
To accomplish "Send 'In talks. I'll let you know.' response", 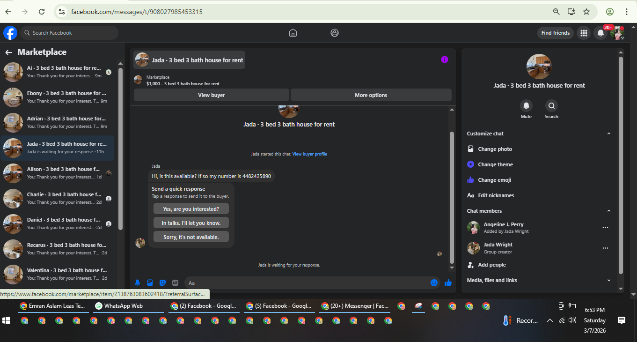I will [191, 223].
